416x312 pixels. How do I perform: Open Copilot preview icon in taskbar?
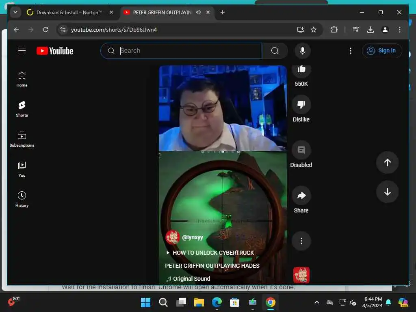pos(403,302)
